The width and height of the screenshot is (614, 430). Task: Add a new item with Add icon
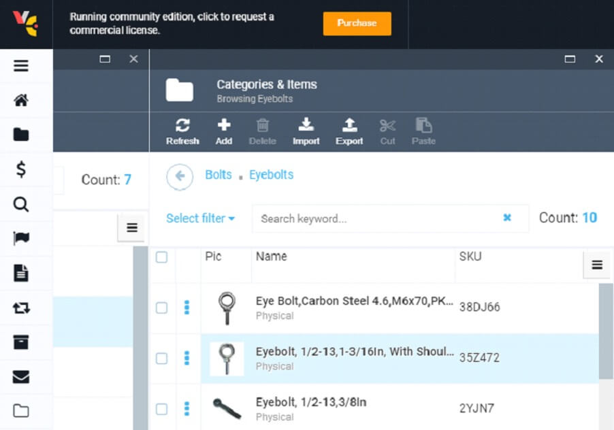click(x=224, y=131)
